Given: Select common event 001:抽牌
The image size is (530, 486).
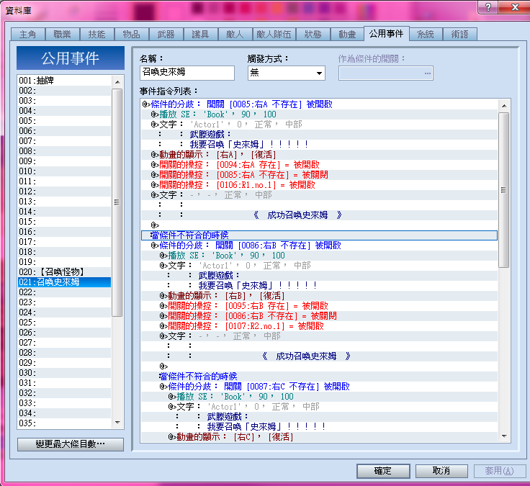Looking at the screenshot, I should [x=64, y=81].
